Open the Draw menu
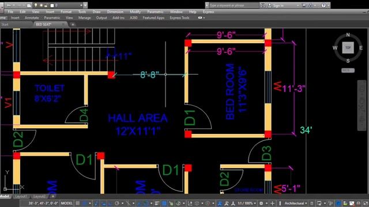This screenshot has width=369, height=207. click(96, 11)
